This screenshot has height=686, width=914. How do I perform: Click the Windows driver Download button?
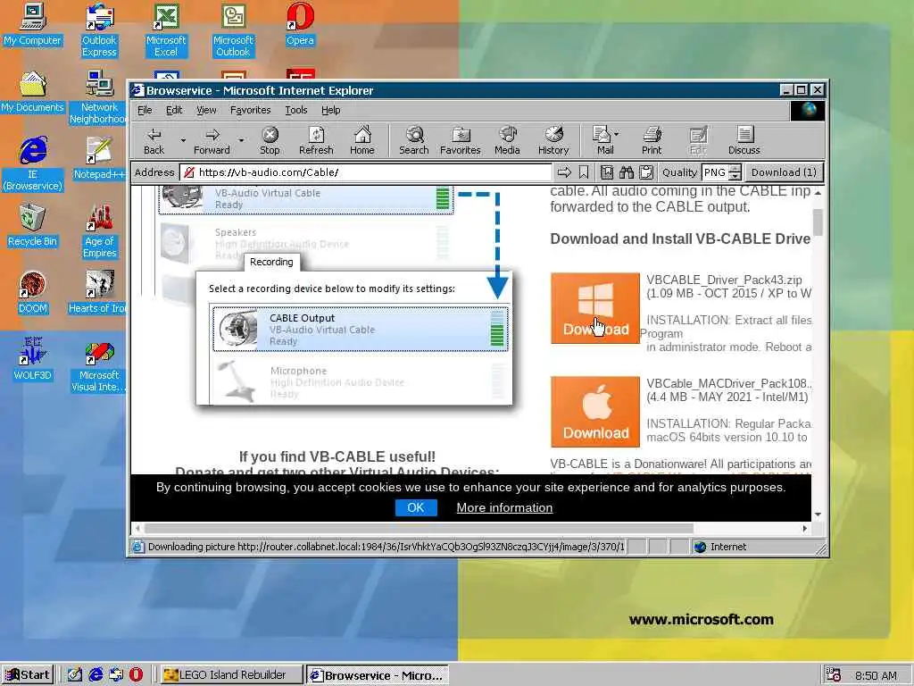595,308
